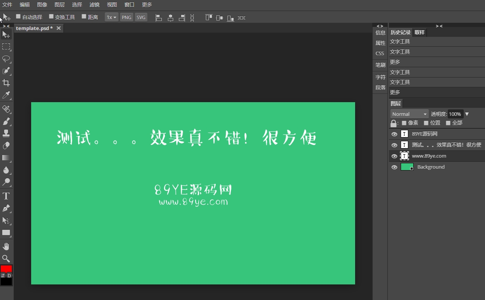The width and height of the screenshot is (485, 300).
Task: Select the Zoom magnifier tool
Action: [x=6, y=259]
